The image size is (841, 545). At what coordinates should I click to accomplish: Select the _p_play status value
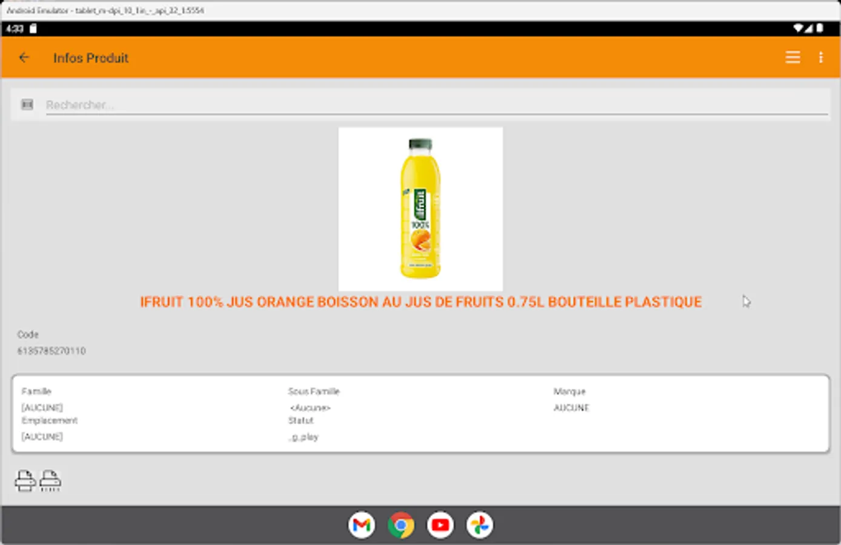[303, 437]
